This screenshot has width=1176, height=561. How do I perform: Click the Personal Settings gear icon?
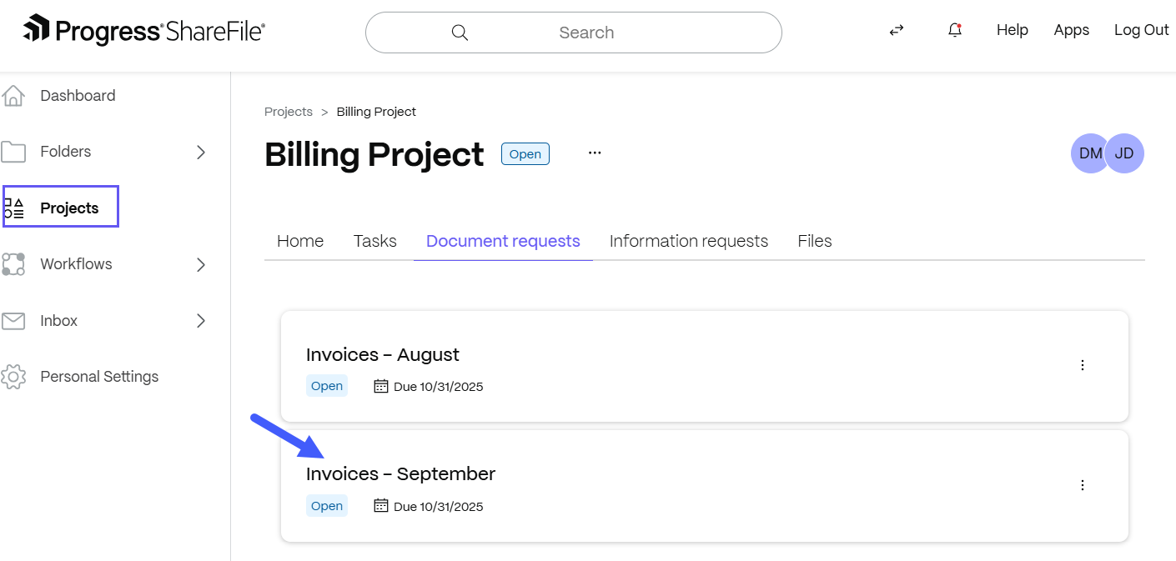coord(13,377)
